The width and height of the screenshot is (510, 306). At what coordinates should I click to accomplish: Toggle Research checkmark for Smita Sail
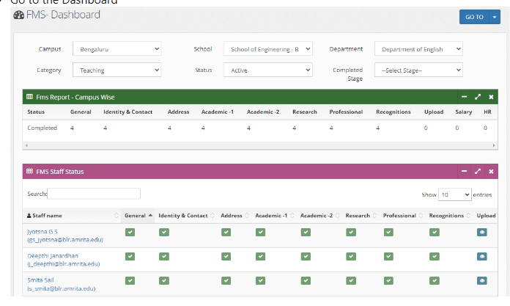351,280
